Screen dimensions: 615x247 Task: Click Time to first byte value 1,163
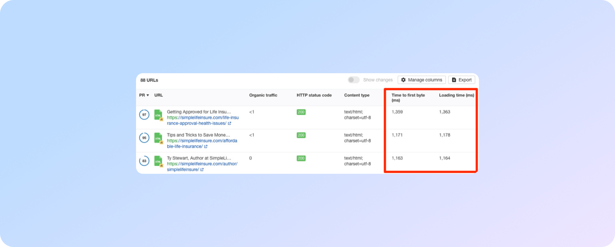tap(397, 158)
